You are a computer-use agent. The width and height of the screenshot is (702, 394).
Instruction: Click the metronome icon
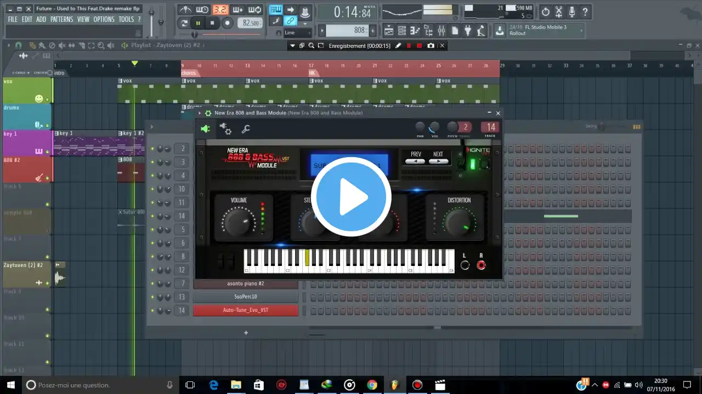(x=185, y=10)
